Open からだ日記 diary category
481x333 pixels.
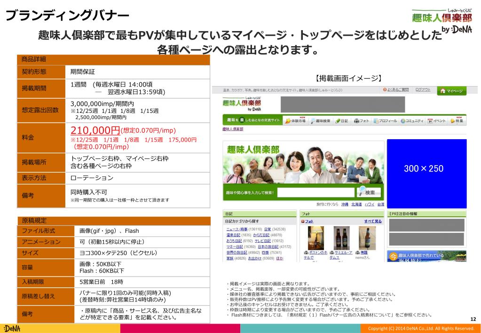pyautogui.click(x=261, y=235)
